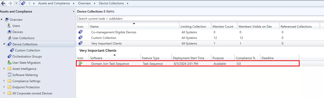The width and height of the screenshot is (324, 98).
Task: Click the Very Important Clients row icon
Action: click(80, 43)
